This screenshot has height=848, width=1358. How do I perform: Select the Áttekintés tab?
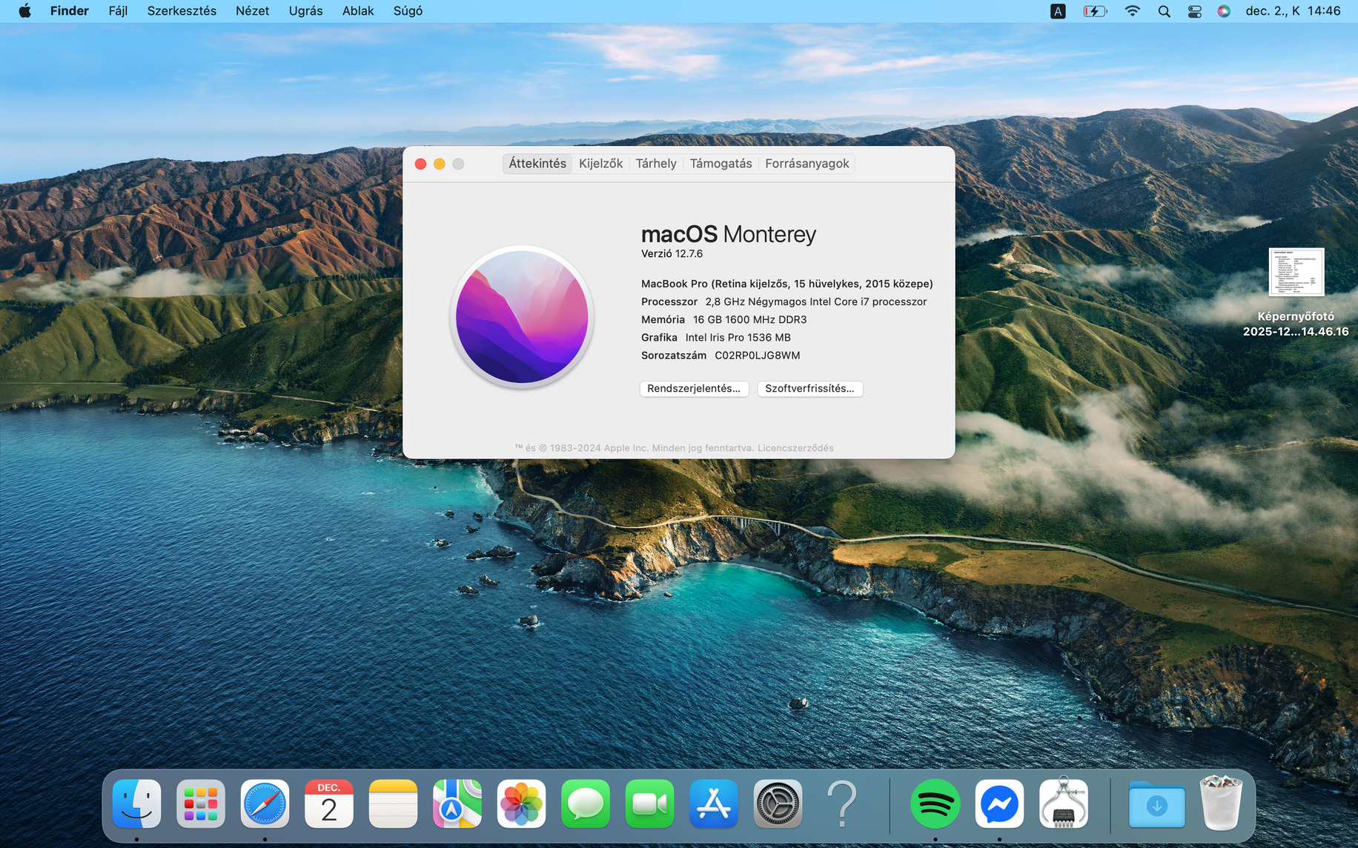coord(537,164)
